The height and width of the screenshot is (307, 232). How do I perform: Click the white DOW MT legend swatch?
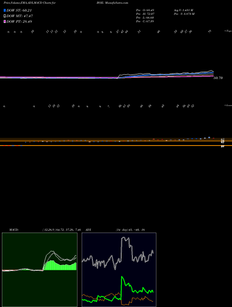click(5, 16)
